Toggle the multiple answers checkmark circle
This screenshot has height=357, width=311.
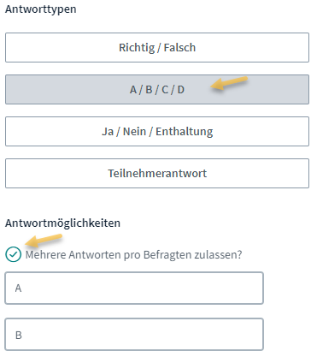[13, 254]
